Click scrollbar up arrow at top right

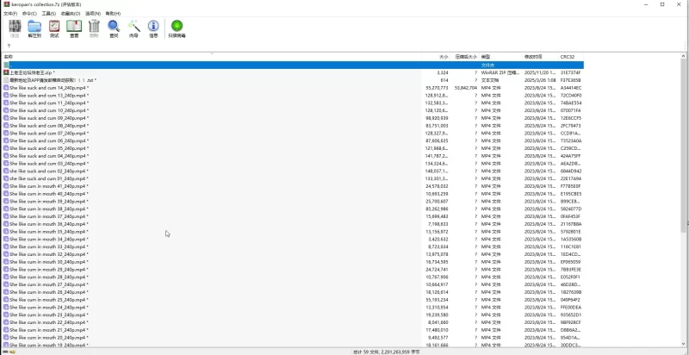click(x=683, y=56)
